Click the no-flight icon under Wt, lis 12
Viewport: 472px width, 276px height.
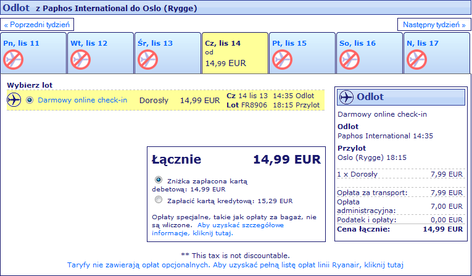81,60
